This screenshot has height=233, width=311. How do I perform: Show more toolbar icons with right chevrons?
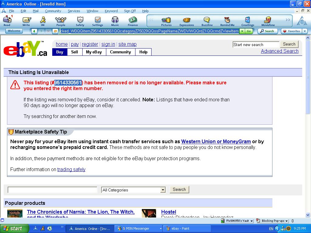tap(288, 20)
